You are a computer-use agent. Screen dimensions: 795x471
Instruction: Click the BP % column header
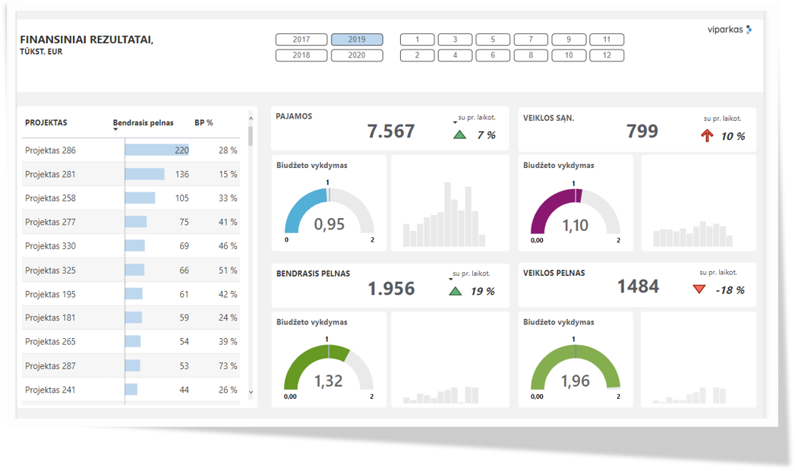pyautogui.click(x=203, y=122)
